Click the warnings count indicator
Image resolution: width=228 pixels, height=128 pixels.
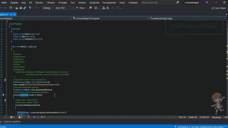point(21,117)
